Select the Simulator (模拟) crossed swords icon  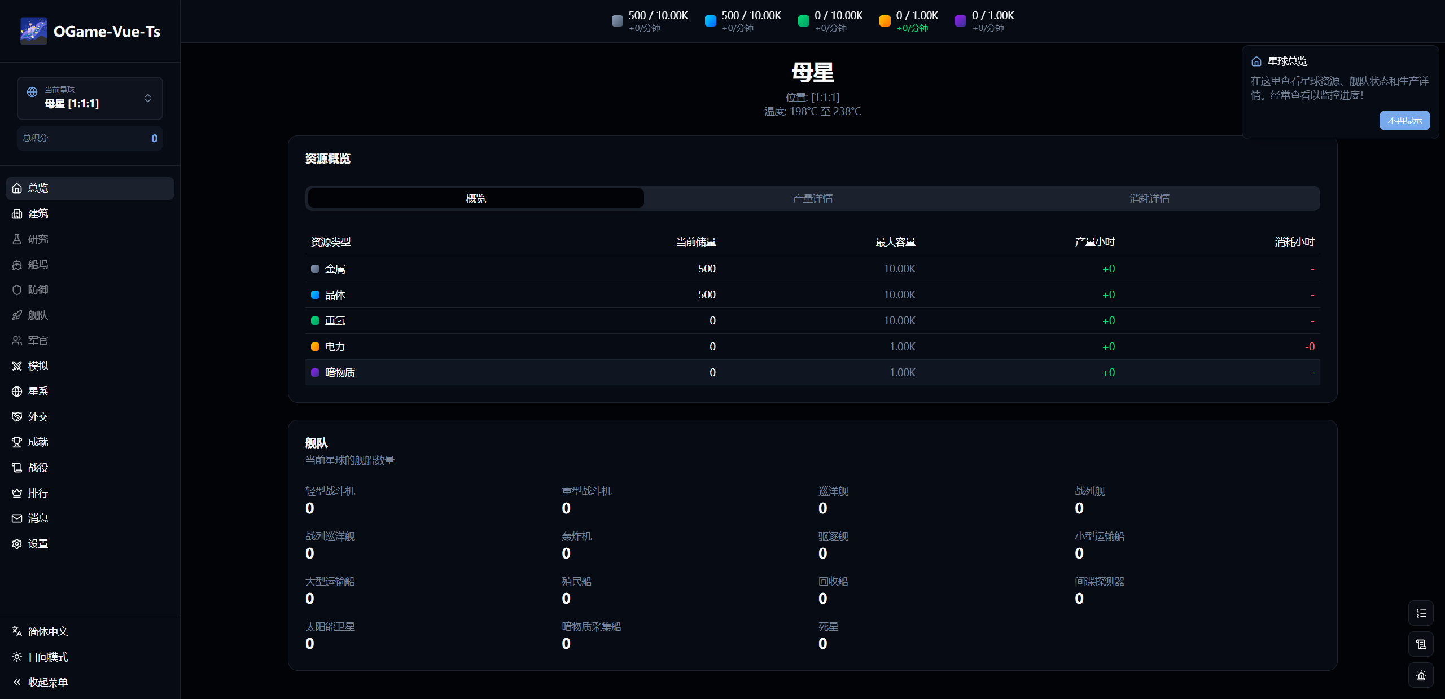click(x=17, y=366)
